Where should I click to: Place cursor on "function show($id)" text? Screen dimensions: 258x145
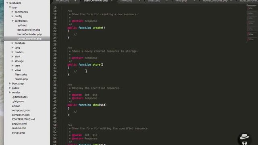[92, 105]
